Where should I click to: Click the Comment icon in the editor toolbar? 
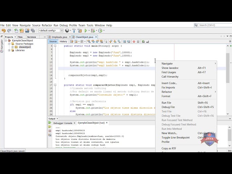(x=143, y=42)
